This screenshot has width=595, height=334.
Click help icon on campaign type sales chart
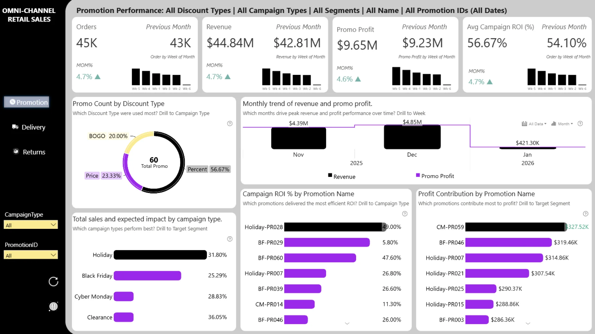click(x=230, y=239)
